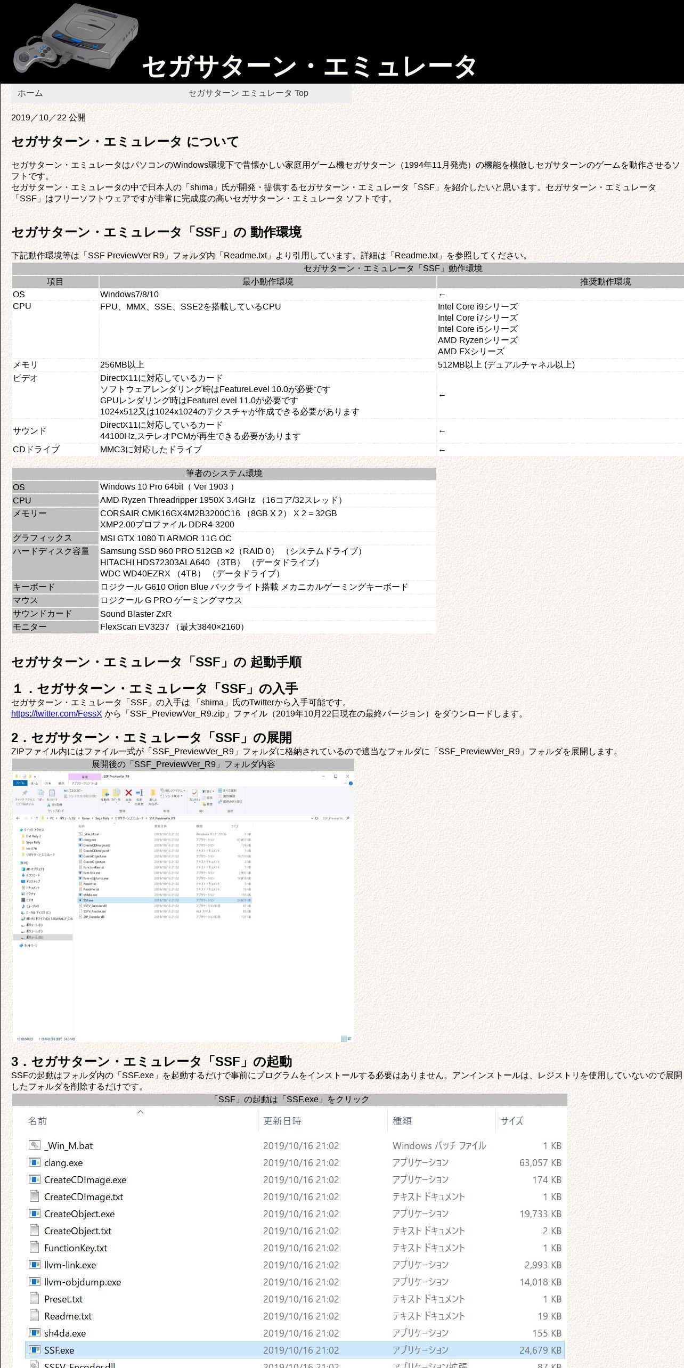Click the Sound Blaster ZxR cell
Screen dimensions: 684x1368
(267, 614)
